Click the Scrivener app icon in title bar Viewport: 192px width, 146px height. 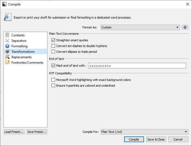5,4
